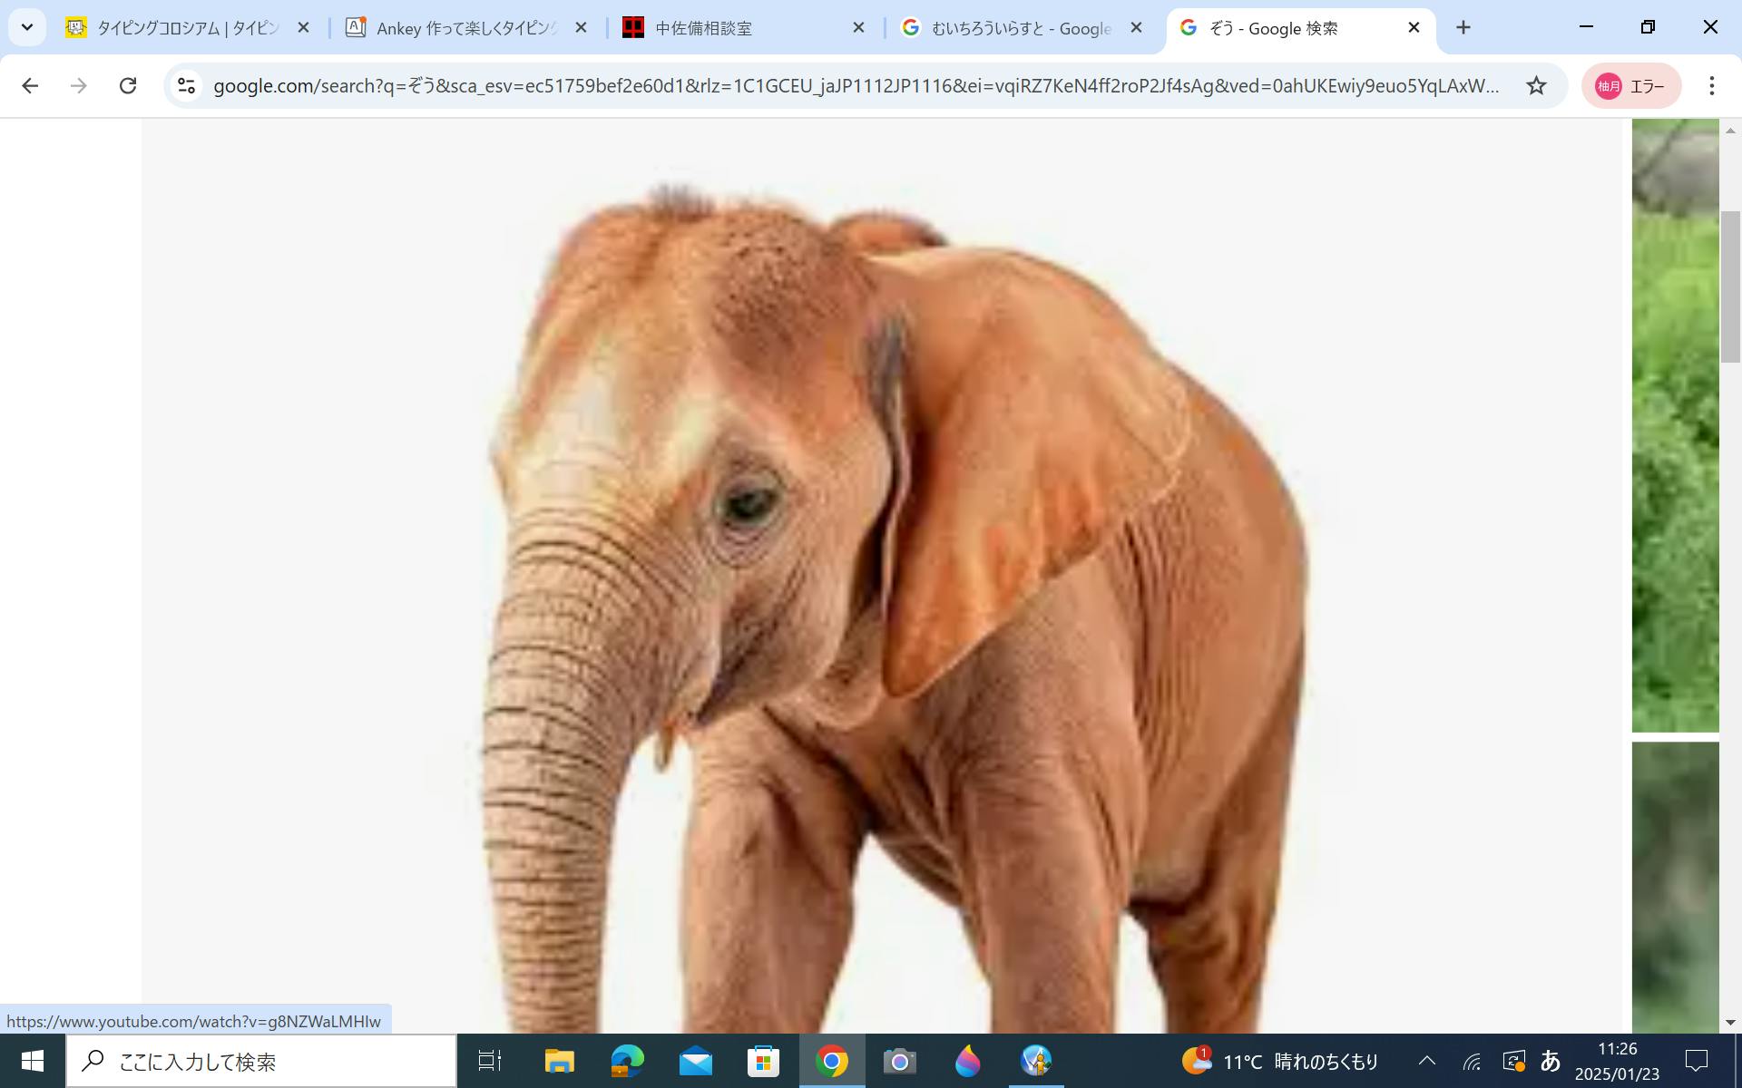Click the page vertical scrollbar thumb
The width and height of the screenshot is (1742, 1088).
(x=1730, y=286)
